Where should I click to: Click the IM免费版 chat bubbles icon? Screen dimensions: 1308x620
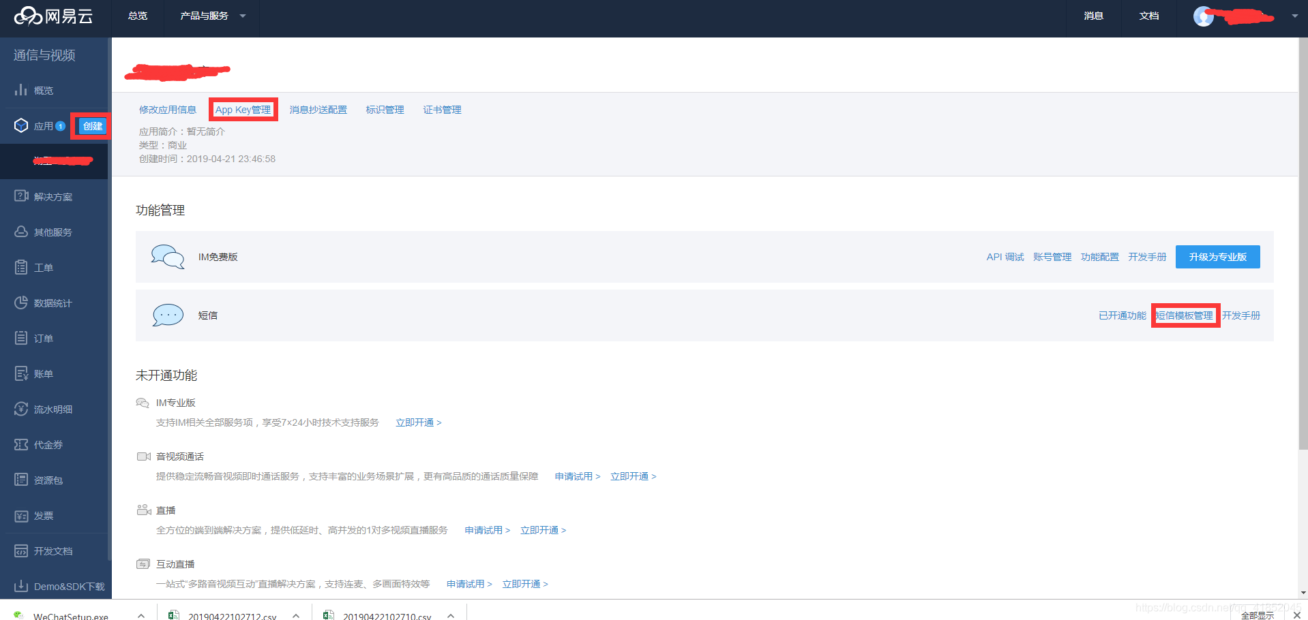pos(168,257)
